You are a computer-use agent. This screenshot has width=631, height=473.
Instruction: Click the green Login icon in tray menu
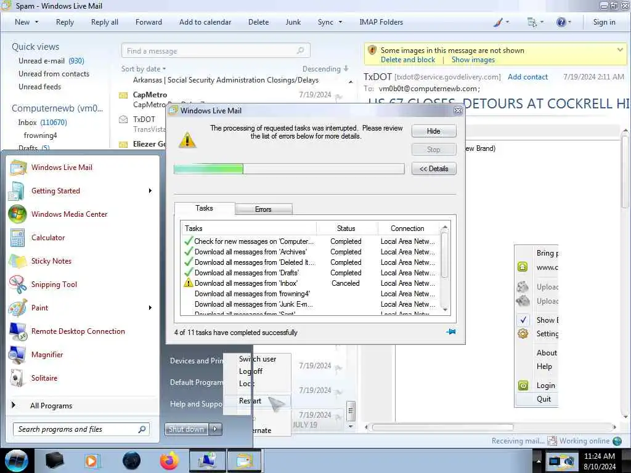523,386
